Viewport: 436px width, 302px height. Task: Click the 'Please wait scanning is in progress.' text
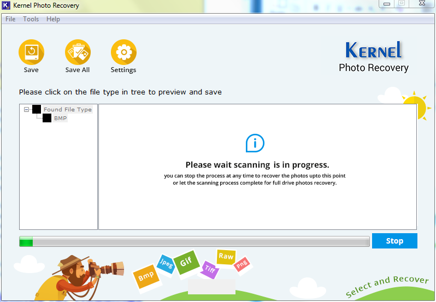click(257, 165)
